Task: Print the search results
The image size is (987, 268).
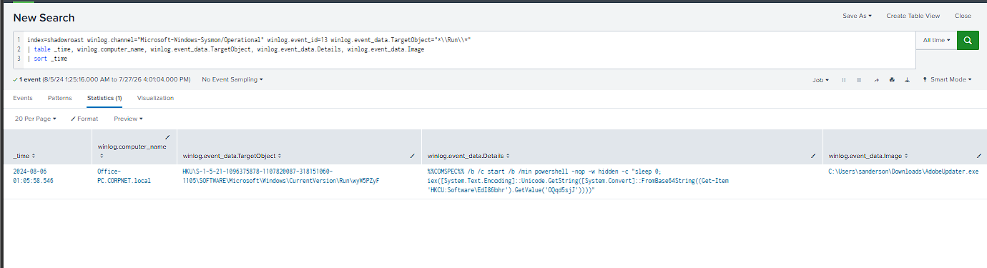Action: click(892, 80)
